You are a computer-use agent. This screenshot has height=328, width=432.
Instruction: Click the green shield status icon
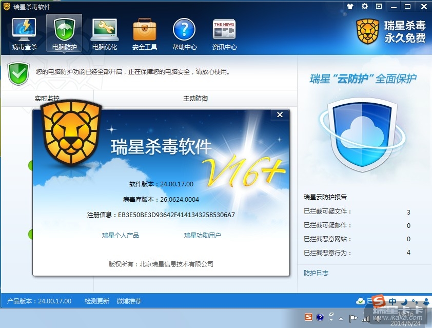pyautogui.click(x=18, y=73)
